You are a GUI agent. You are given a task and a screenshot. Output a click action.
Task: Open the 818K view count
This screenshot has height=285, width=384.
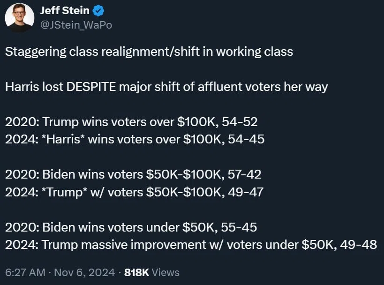point(136,272)
